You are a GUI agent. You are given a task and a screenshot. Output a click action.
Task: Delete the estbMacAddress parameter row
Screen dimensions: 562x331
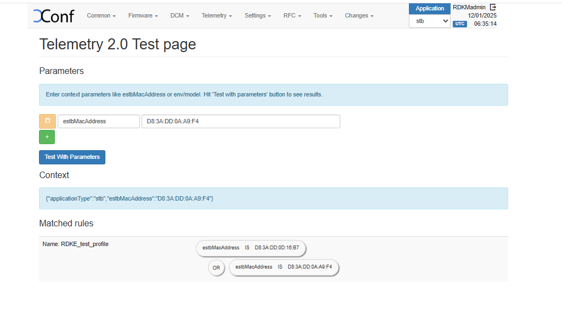(x=47, y=121)
